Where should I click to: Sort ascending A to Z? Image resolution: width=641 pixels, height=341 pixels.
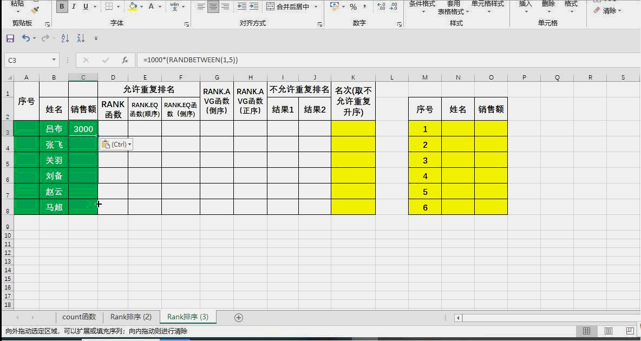pos(65,38)
